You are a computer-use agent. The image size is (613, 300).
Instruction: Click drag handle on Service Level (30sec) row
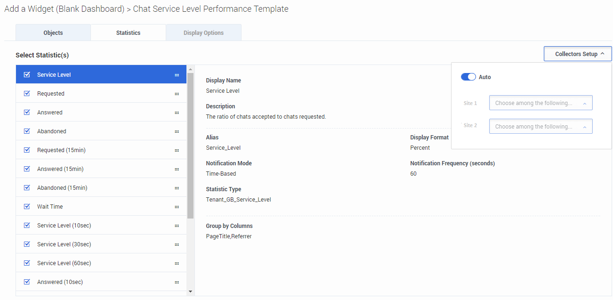[x=177, y=244]
